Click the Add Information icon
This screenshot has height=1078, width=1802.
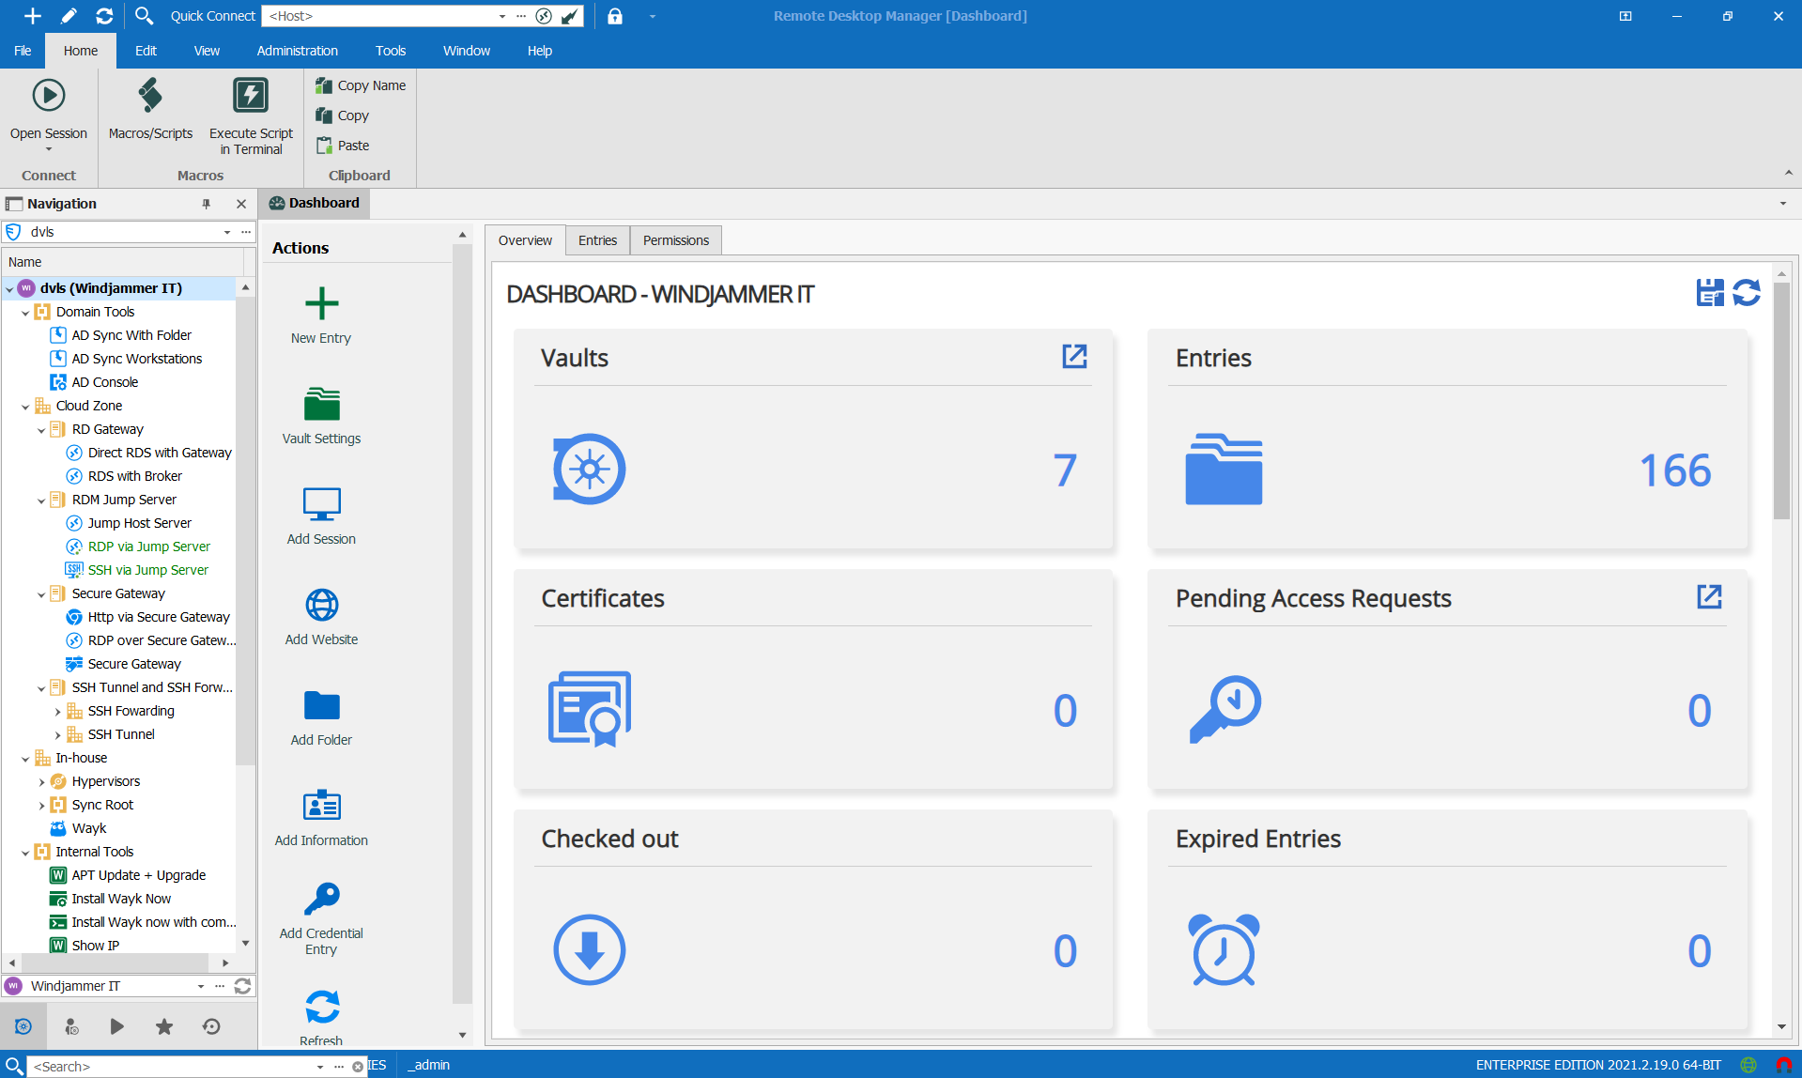tap(321, 806)
